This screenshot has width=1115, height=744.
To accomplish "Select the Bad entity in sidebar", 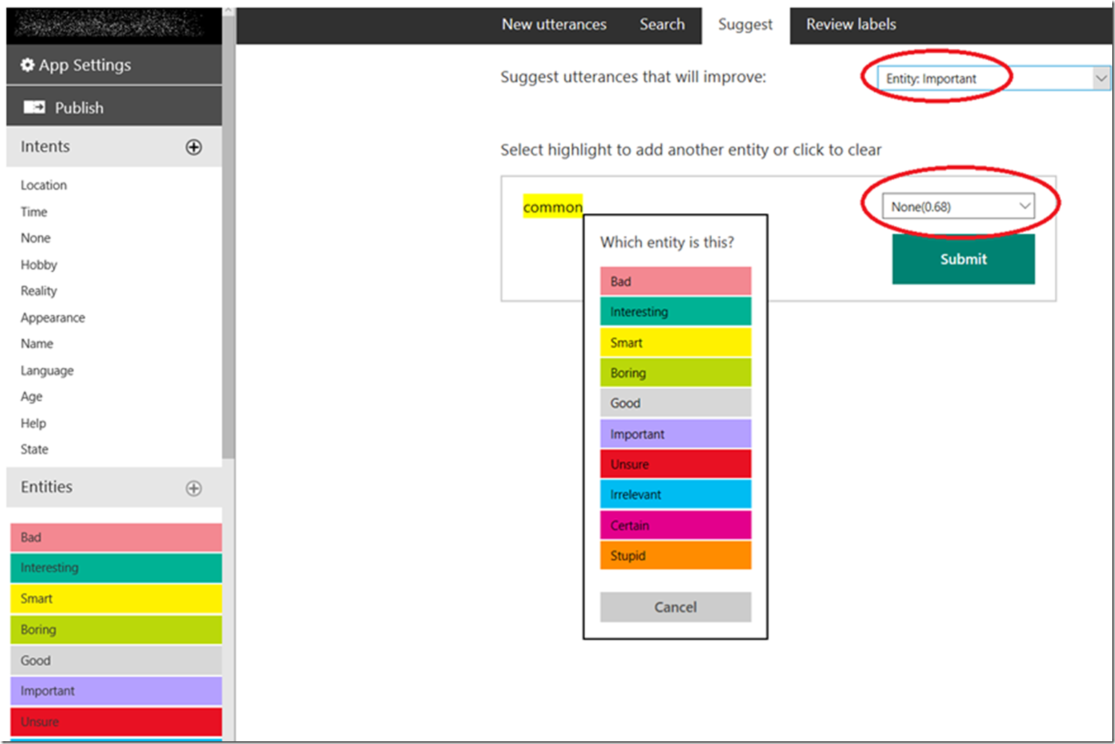I will click(116, 538).
